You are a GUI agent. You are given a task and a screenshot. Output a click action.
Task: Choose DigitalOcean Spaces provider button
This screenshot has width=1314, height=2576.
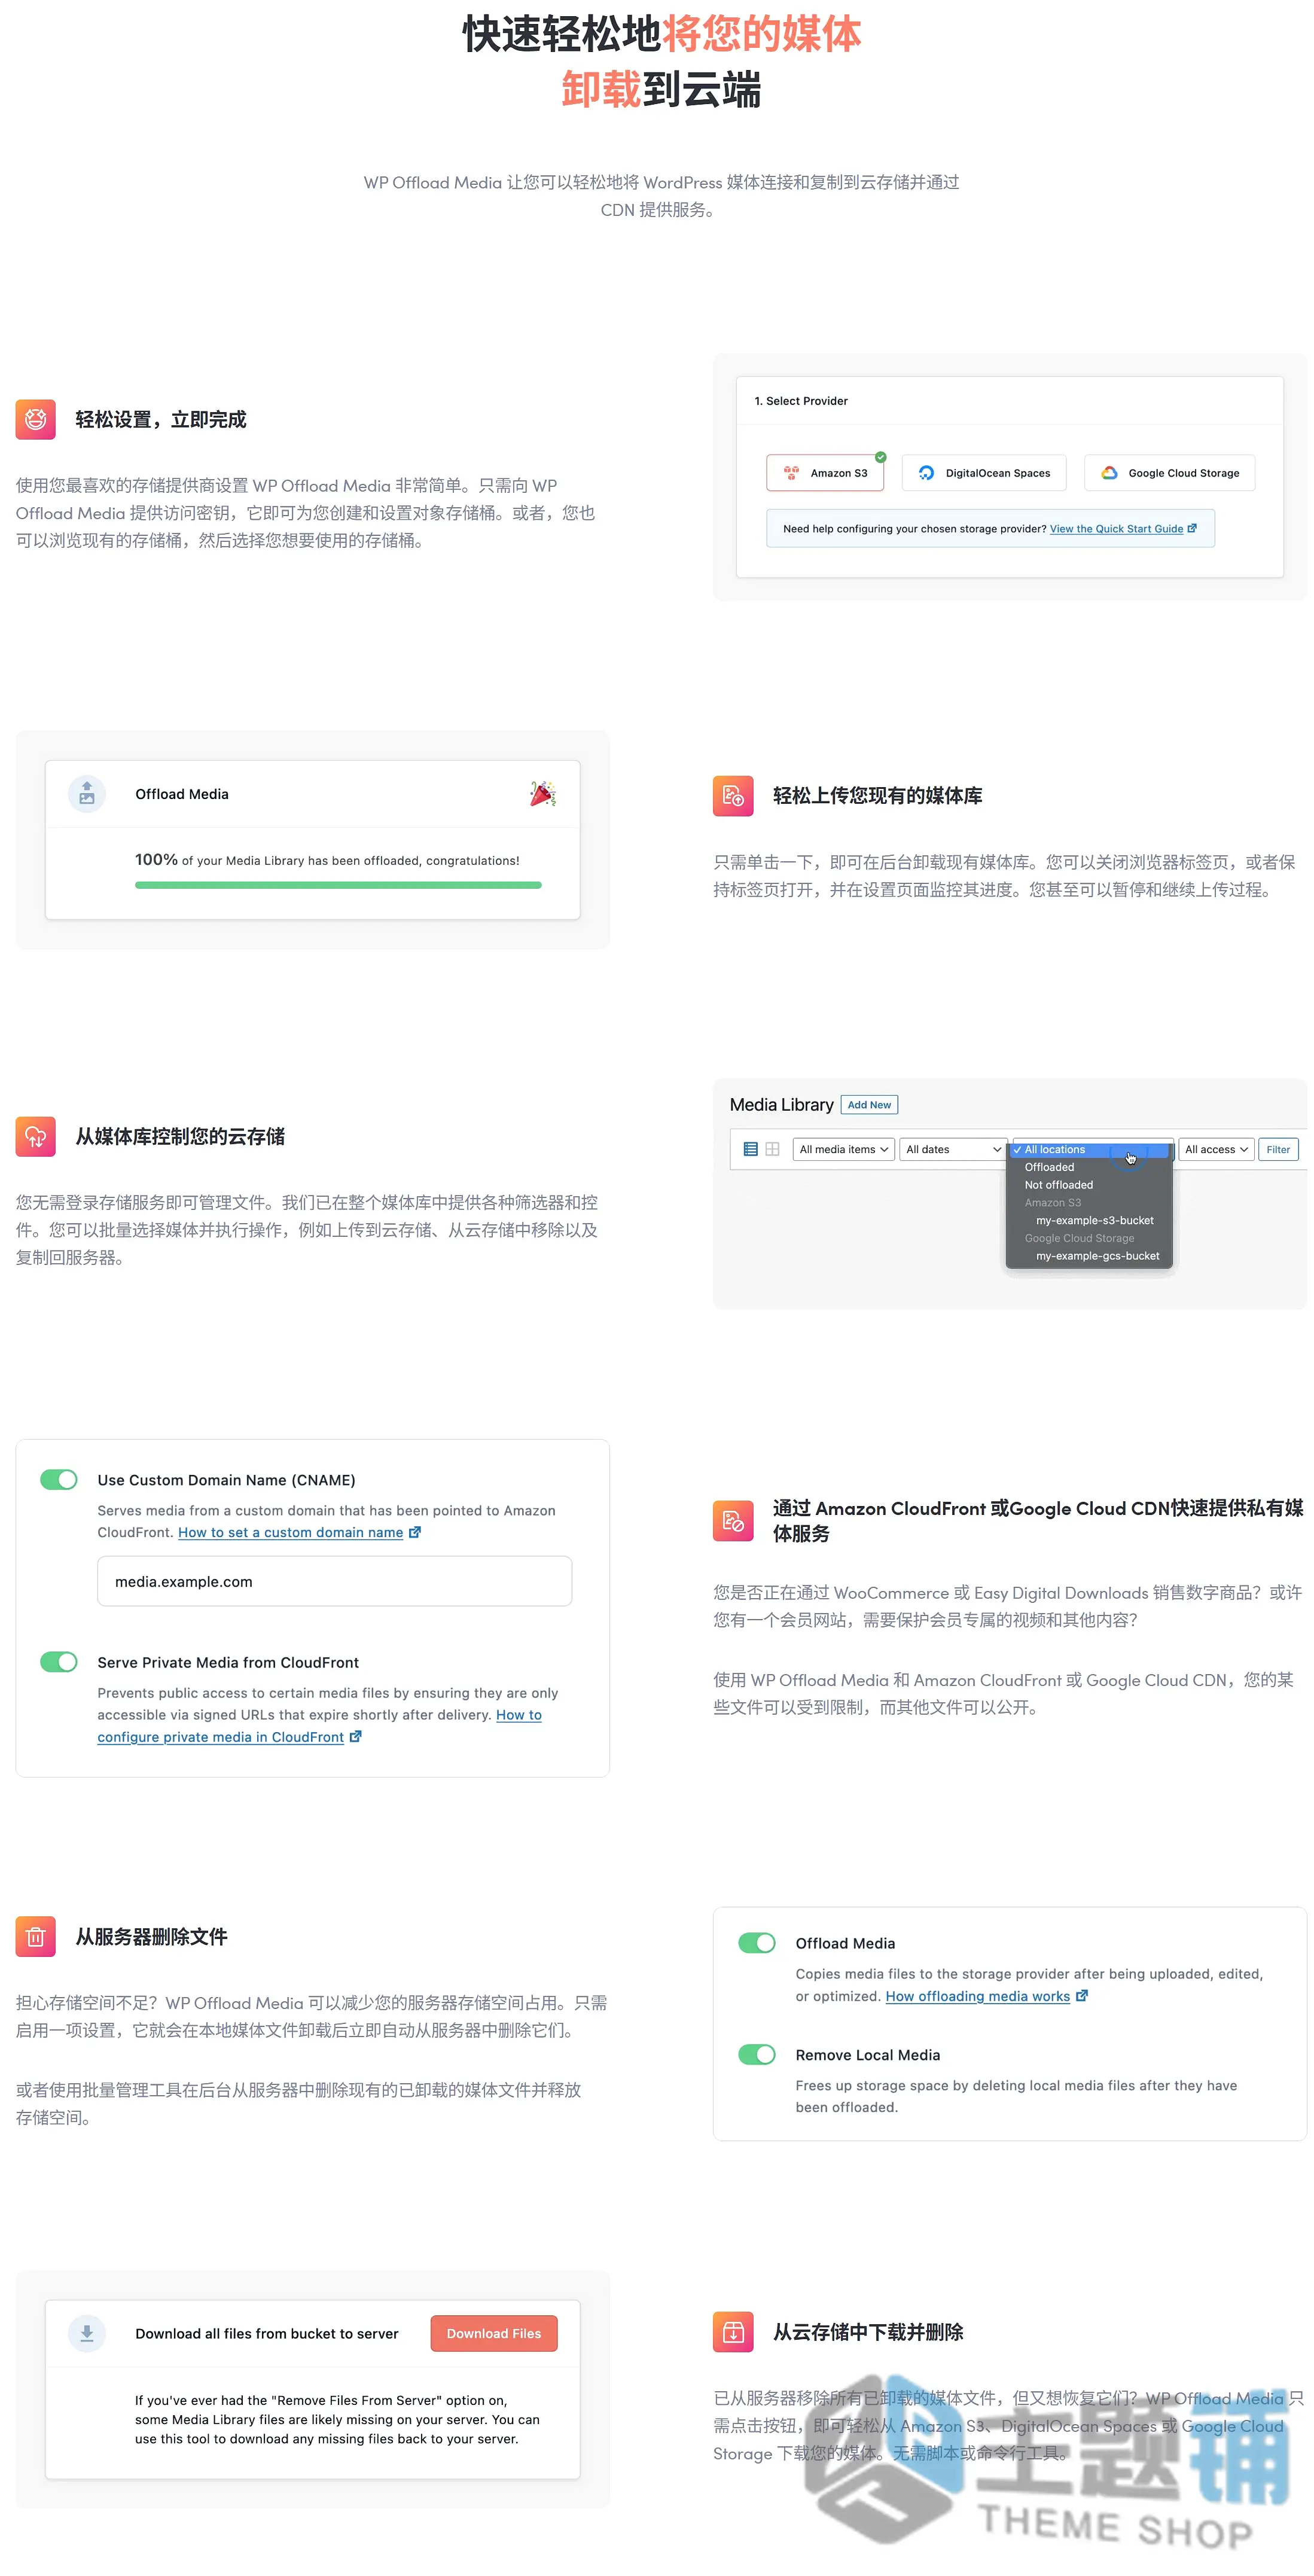(984, 473)
